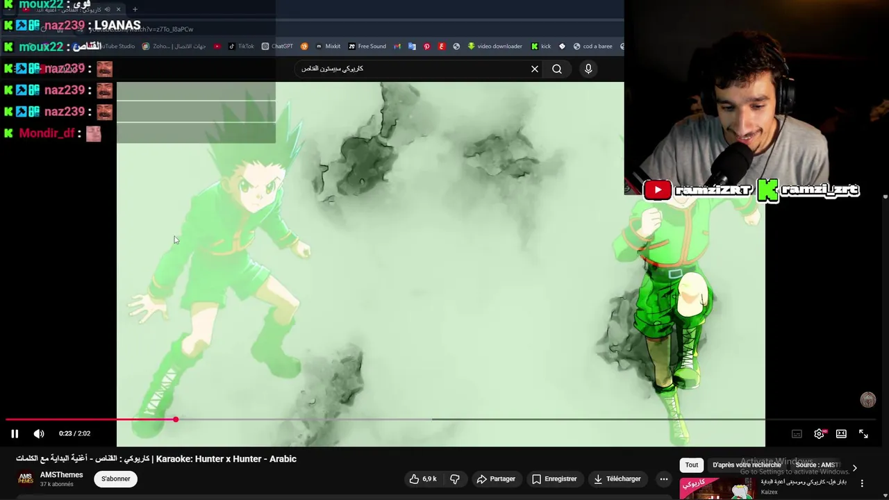The width and height of the screenshot is (889, 500).
Task: Dislike the video with the thumbs-down icon
Action: click(x=455, y=478)
